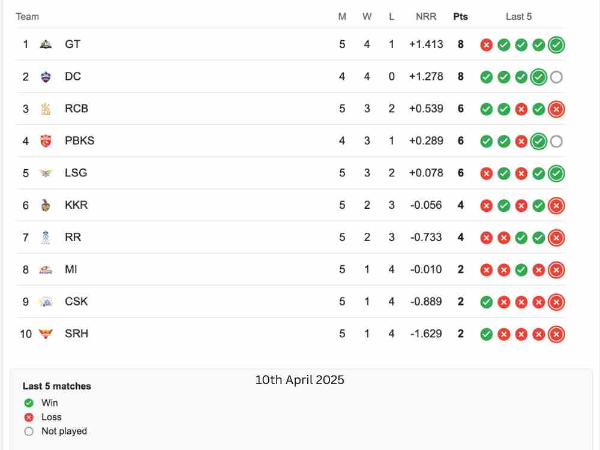
Task: Click the Team column header
Action: coord(28,17)
